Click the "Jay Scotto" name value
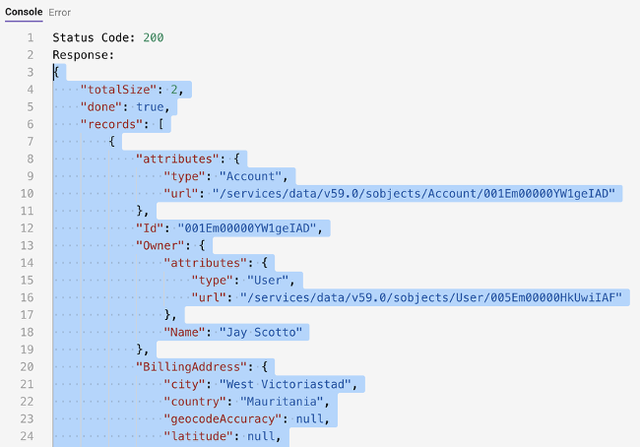Screen dimensions: 640x447 (x=261, y=332)
